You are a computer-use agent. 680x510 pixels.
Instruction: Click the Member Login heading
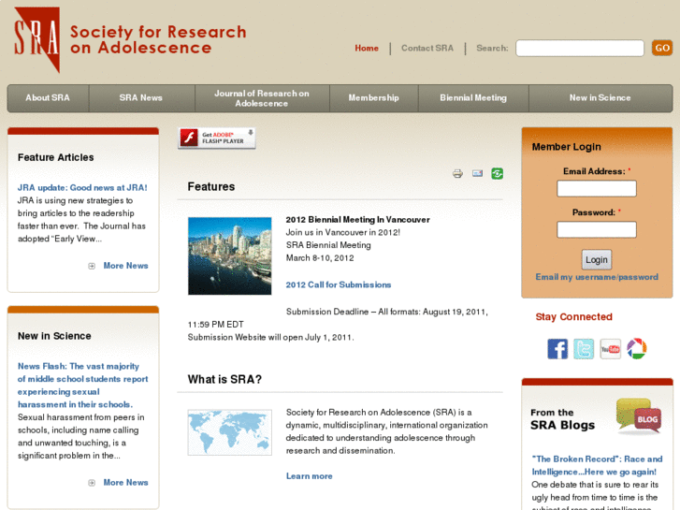(567, 147)
